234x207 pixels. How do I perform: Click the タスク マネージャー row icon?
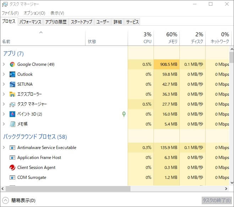pos(12,104)
